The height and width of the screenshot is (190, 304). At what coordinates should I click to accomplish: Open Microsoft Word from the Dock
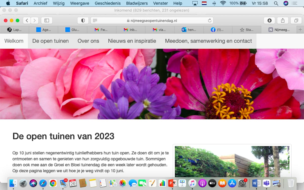pyautogui.click(x=256, y=183)
